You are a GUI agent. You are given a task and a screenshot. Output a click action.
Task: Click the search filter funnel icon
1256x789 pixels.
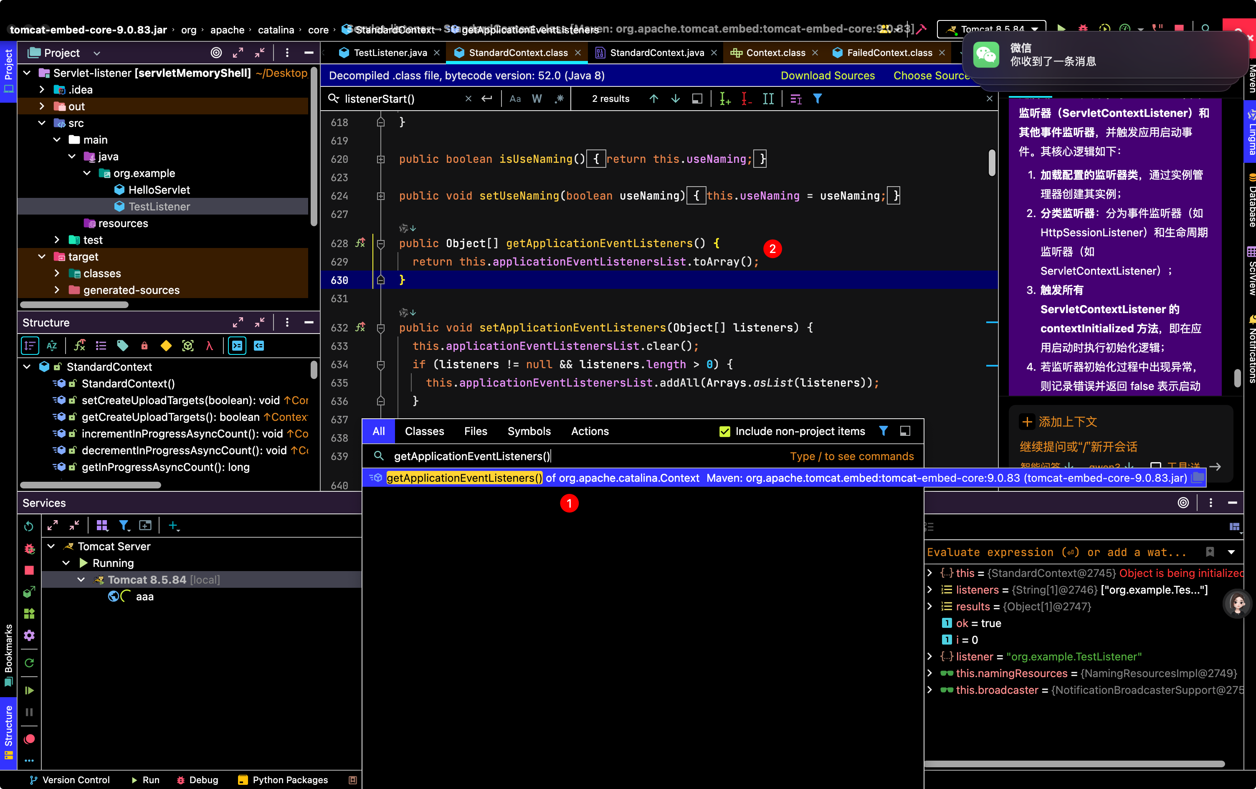(817, 99)
